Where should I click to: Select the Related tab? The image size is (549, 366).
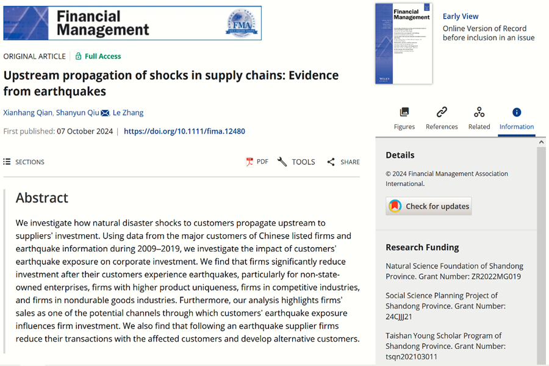click(x=479, y=118)
